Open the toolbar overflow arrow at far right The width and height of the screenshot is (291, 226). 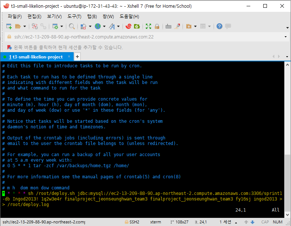click(x=287, y=28)
